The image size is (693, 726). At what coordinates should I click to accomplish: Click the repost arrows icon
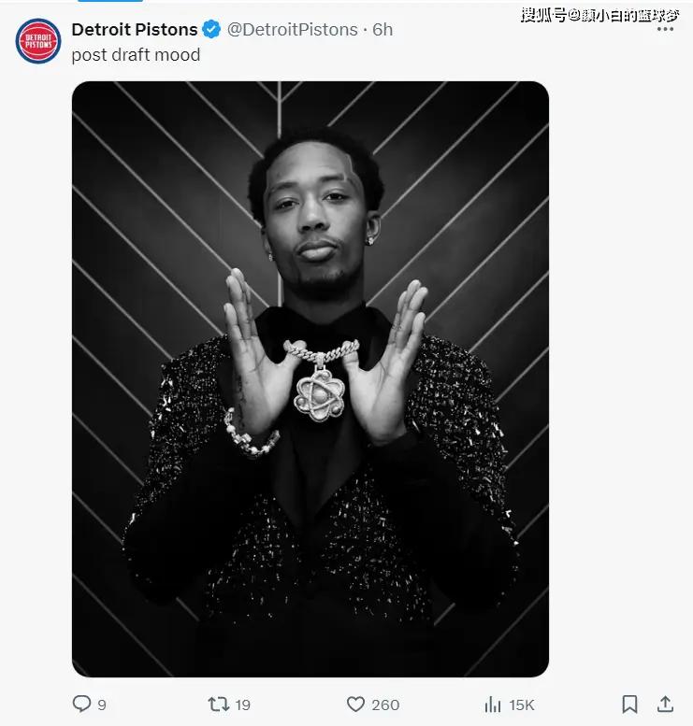218,704
